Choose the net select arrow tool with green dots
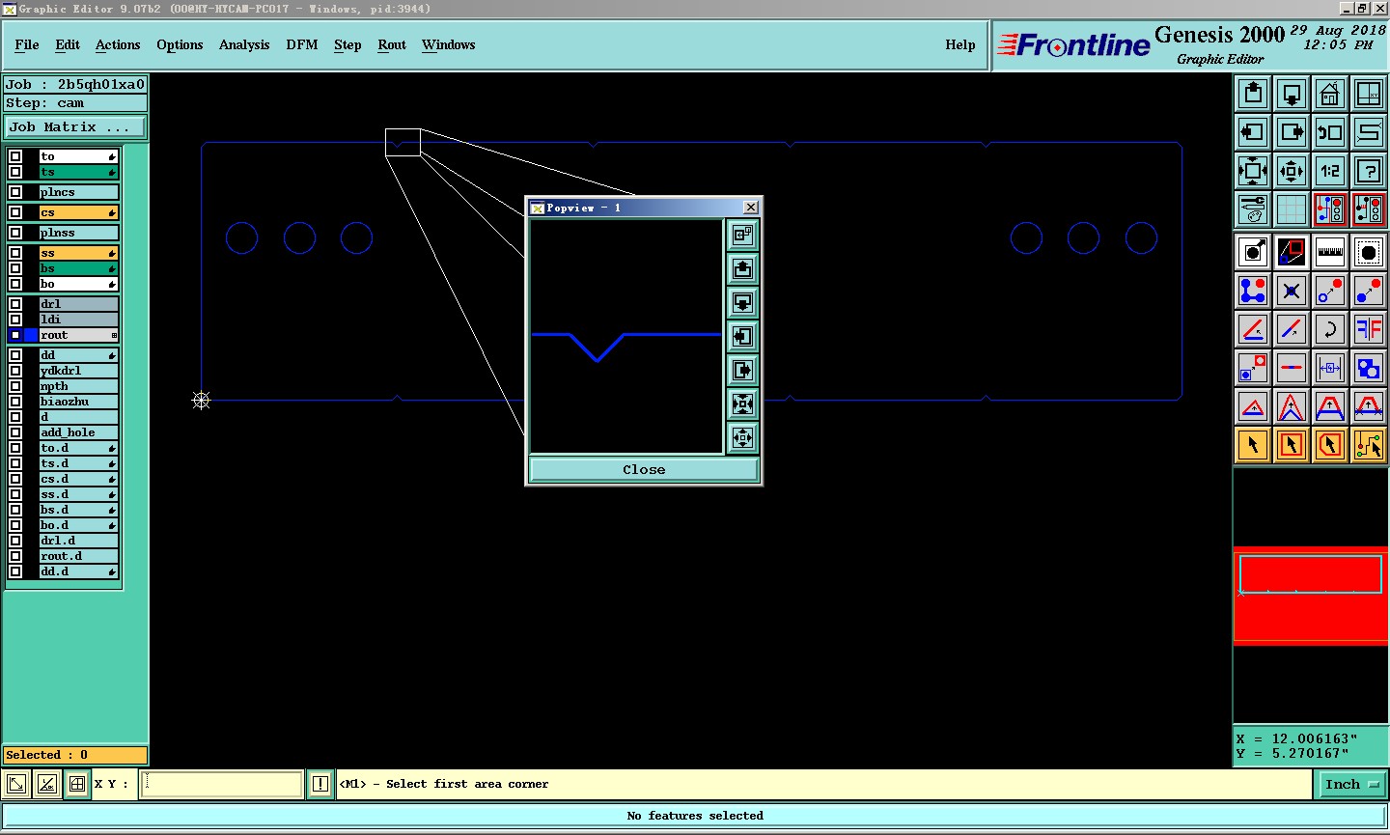1390x835 pixels. click(1369, 445)
